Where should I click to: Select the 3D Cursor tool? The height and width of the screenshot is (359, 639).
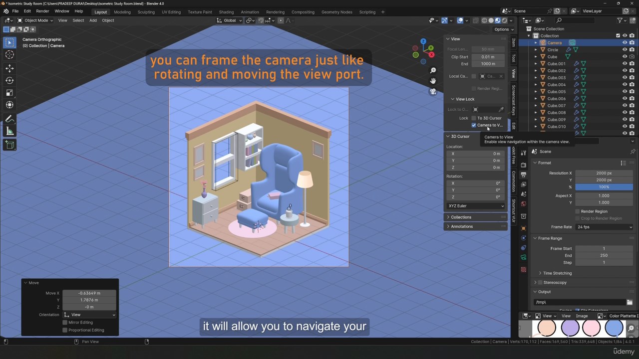coord(9,55)
